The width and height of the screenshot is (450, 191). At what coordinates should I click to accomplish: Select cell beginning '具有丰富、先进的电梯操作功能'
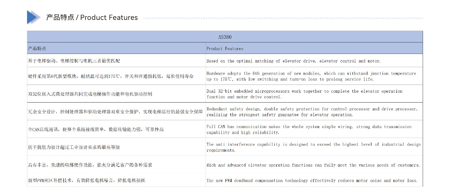116,165
